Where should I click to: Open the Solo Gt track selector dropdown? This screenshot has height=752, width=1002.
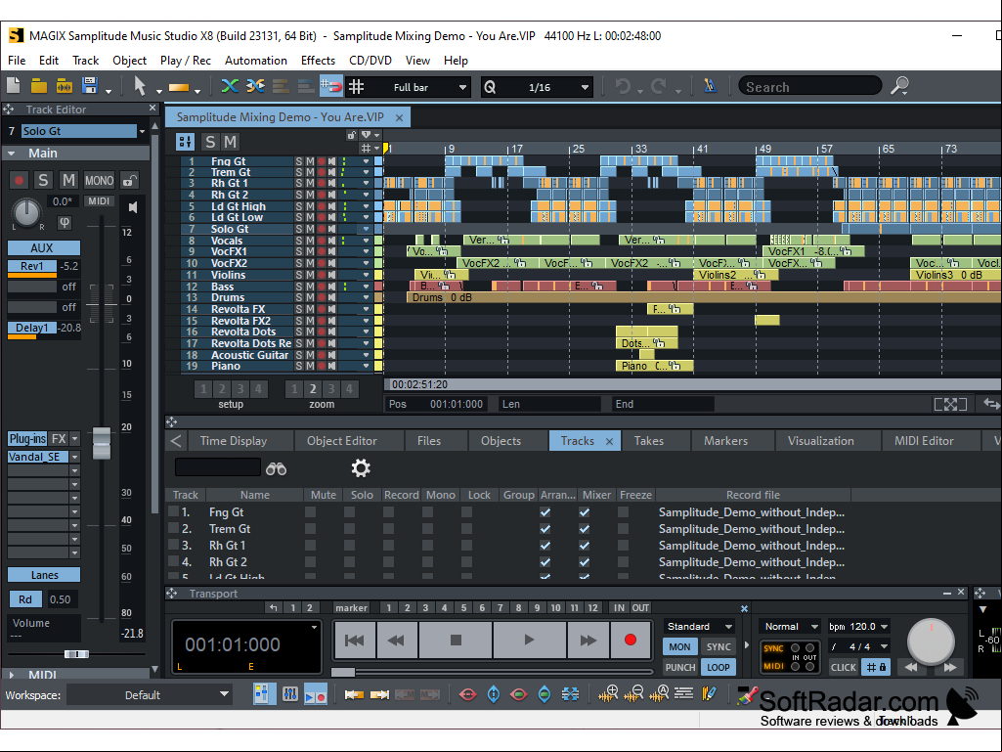(142, 131)
